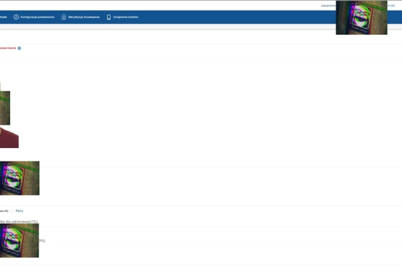
Task: Click the gear icon for Konfiguracja powiadomień
Action: pyautogui.click(x=16, y=17)
